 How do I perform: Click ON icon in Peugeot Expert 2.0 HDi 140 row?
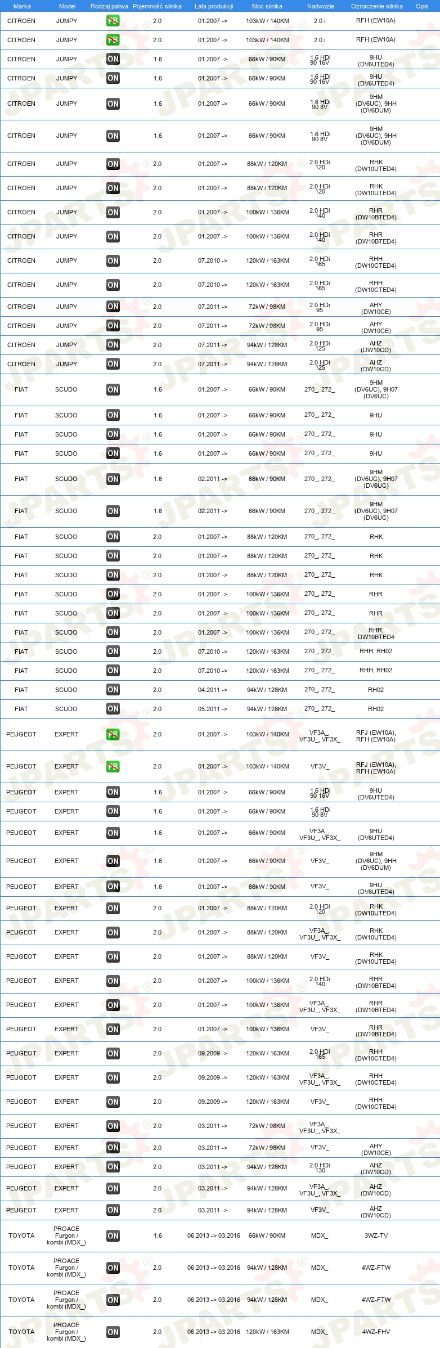[113, 981]
